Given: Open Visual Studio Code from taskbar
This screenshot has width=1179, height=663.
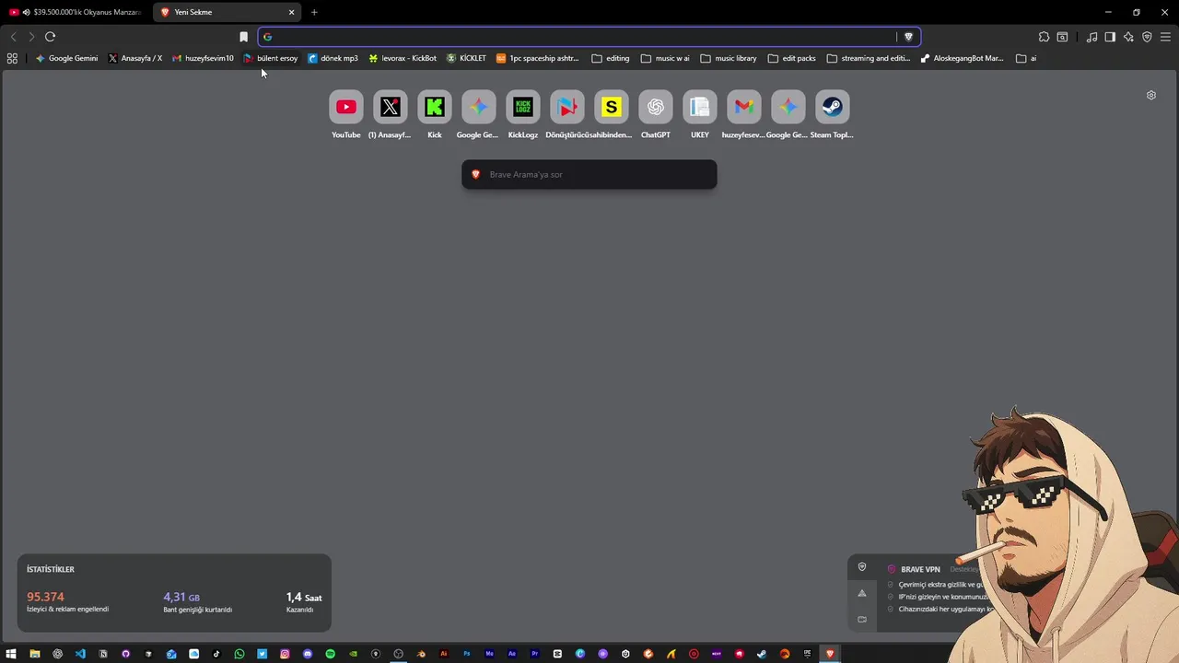Looking at the screenshot, I should (80, 654).
